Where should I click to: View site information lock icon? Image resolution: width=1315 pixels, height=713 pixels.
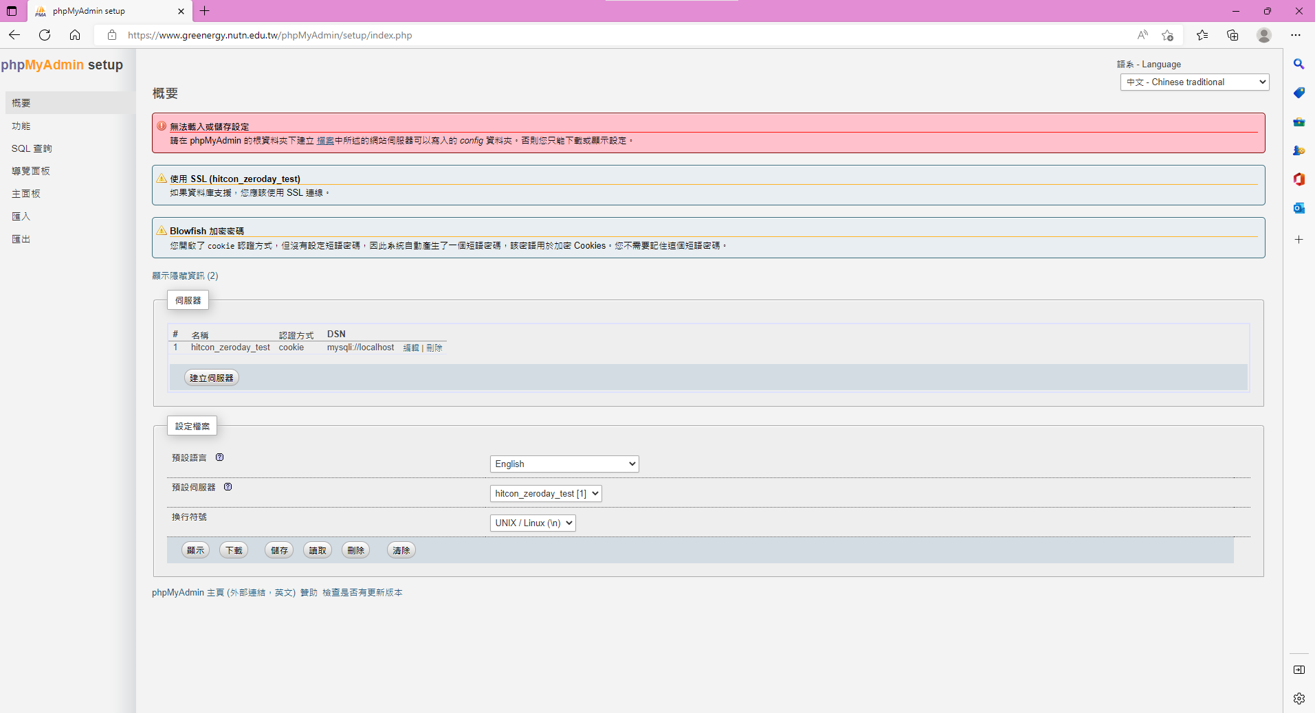(112, 35)
